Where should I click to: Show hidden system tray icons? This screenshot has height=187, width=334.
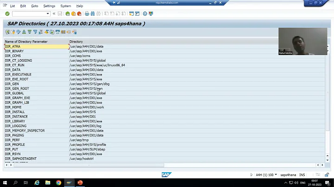286,182
